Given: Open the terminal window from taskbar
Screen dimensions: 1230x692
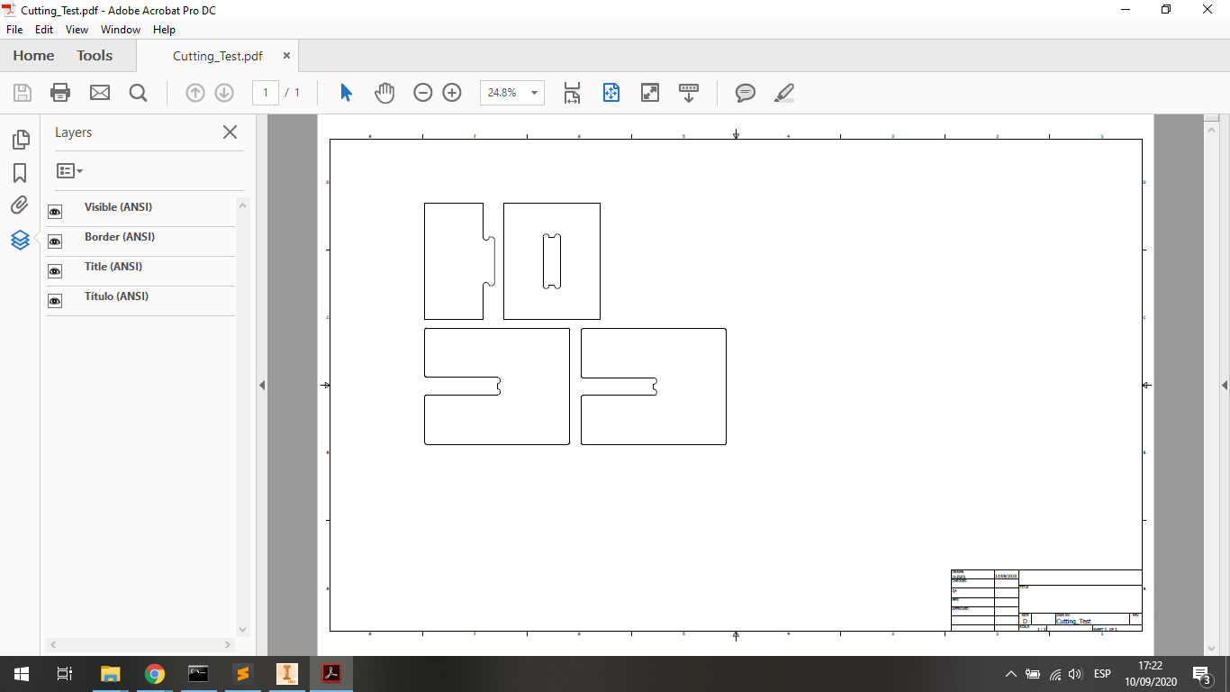Looking at the screenshot, I should (198, 674).
